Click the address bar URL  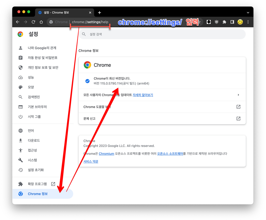coord(90,22)
